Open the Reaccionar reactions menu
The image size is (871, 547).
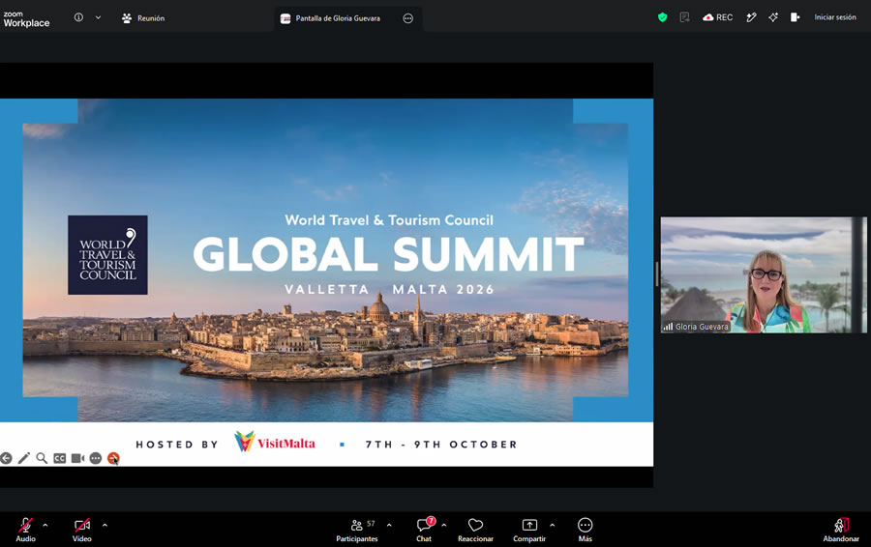pos(475,530)
